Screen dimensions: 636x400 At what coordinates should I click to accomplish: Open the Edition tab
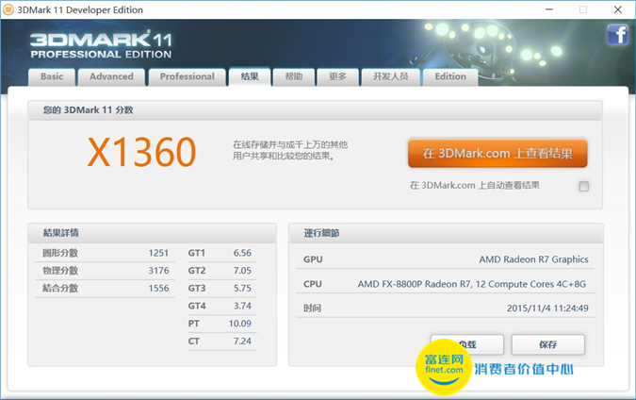click(x=450, y=76)
